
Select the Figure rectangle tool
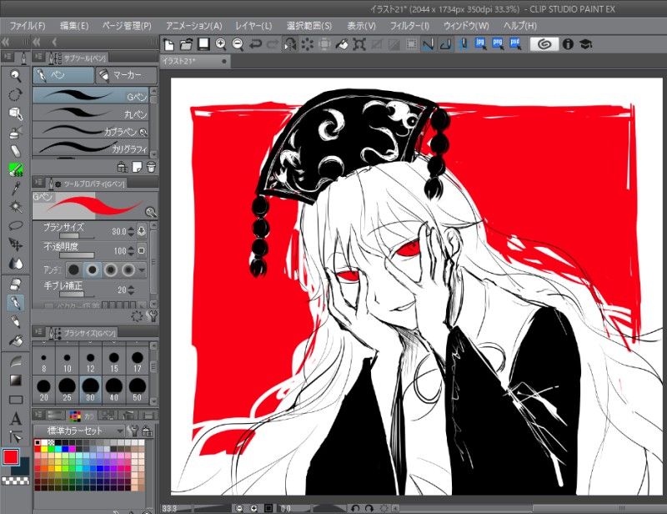pyautogui.click(x=16, y=400)
